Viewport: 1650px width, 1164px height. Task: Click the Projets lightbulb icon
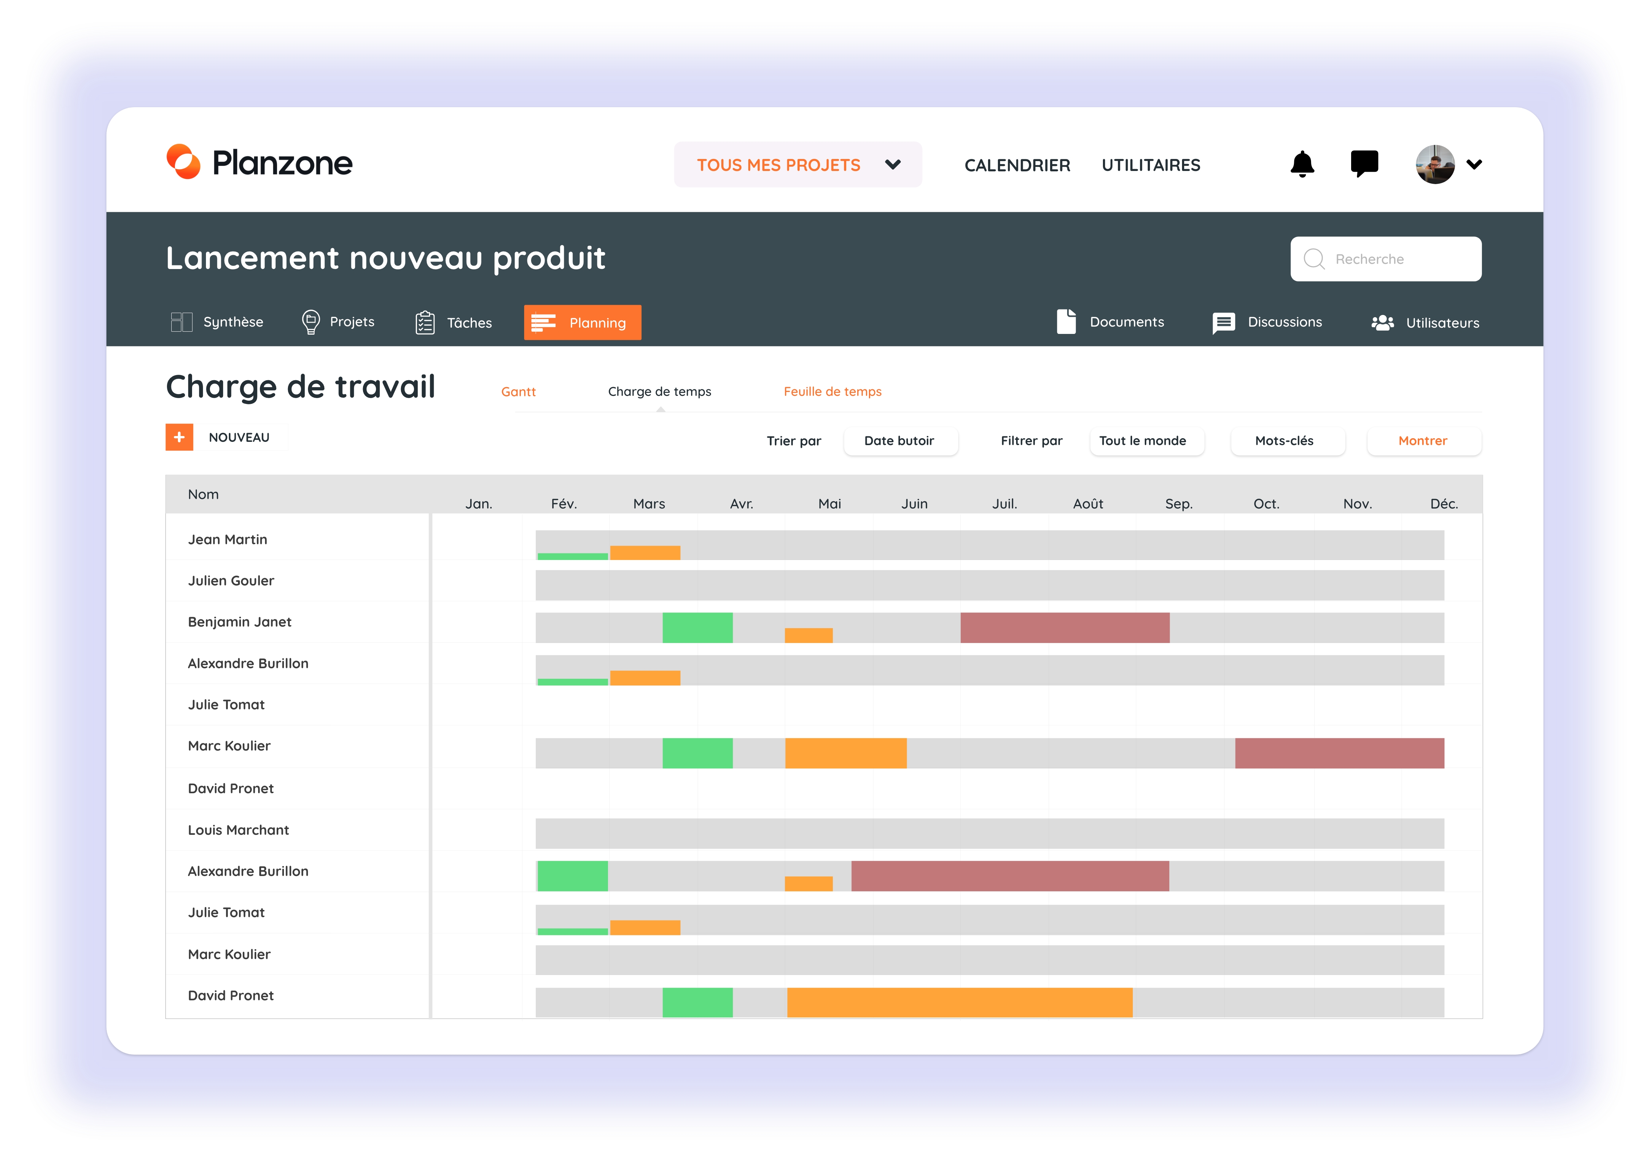311,322
